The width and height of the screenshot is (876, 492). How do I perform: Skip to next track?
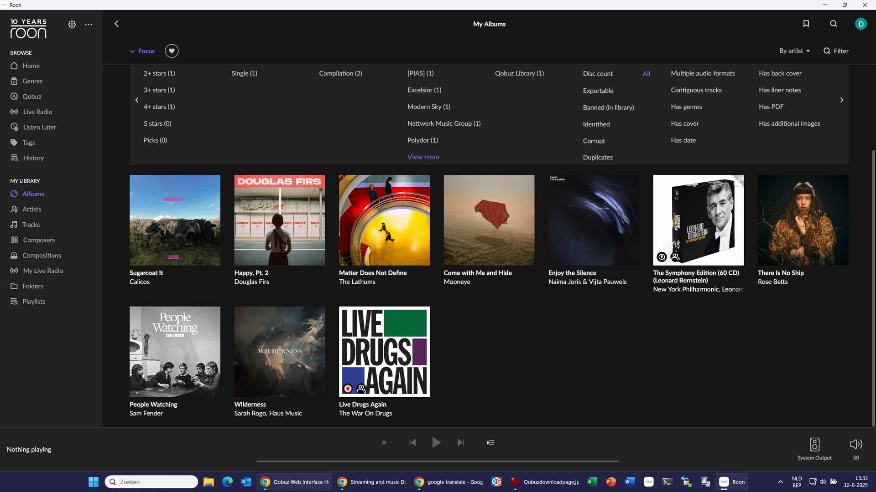[461, 443]
